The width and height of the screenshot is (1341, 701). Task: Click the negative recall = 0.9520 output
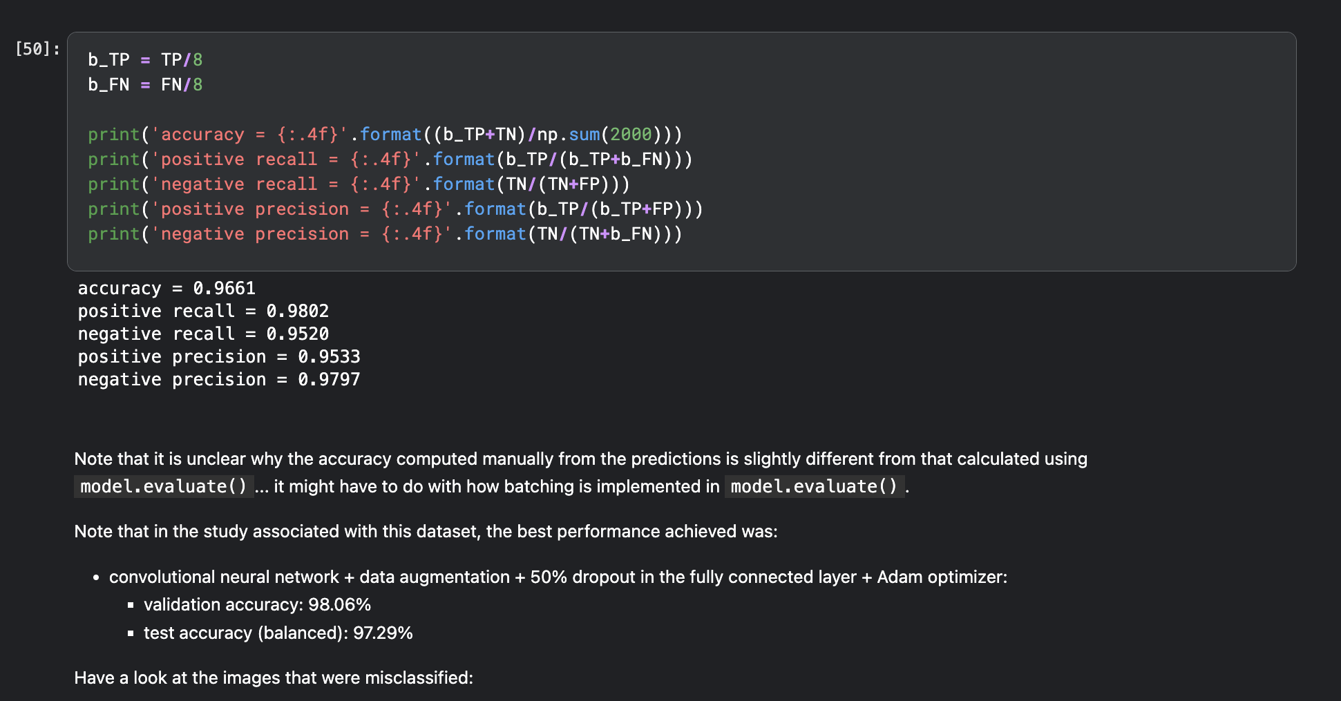click(x=203, y=334)
